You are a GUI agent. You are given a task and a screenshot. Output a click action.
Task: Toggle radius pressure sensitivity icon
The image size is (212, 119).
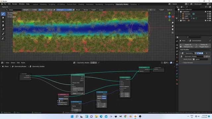pyautogui.click(x=54, y=10)
